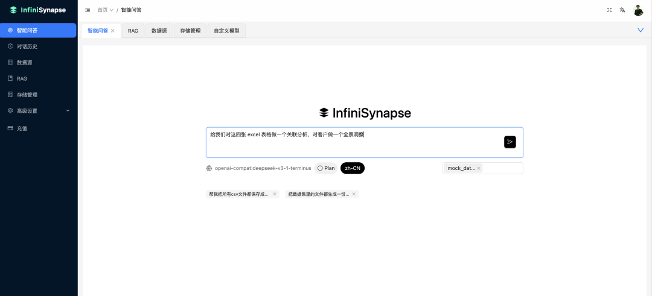
Task: Switch to the 存储管理 tab
Action: (190, 31)
